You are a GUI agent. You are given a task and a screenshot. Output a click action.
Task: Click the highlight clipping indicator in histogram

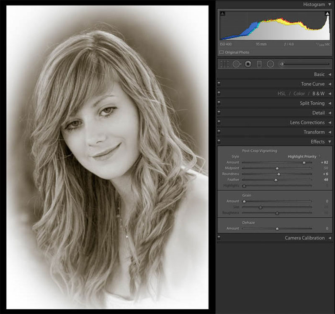(x=327, y=13)
